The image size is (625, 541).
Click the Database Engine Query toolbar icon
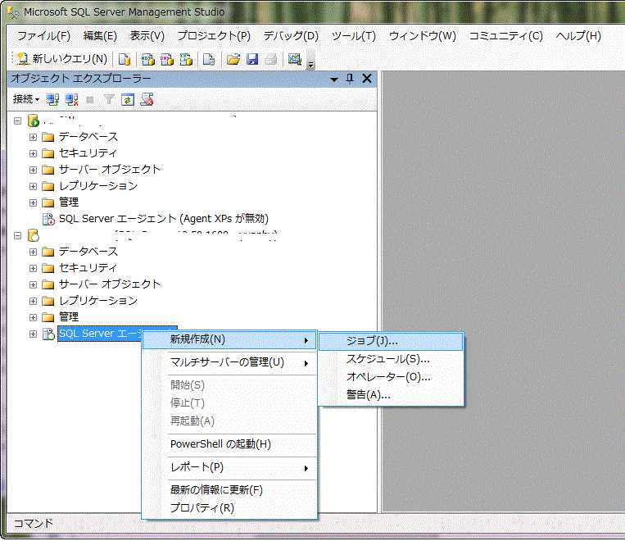(x=125, y=60)
